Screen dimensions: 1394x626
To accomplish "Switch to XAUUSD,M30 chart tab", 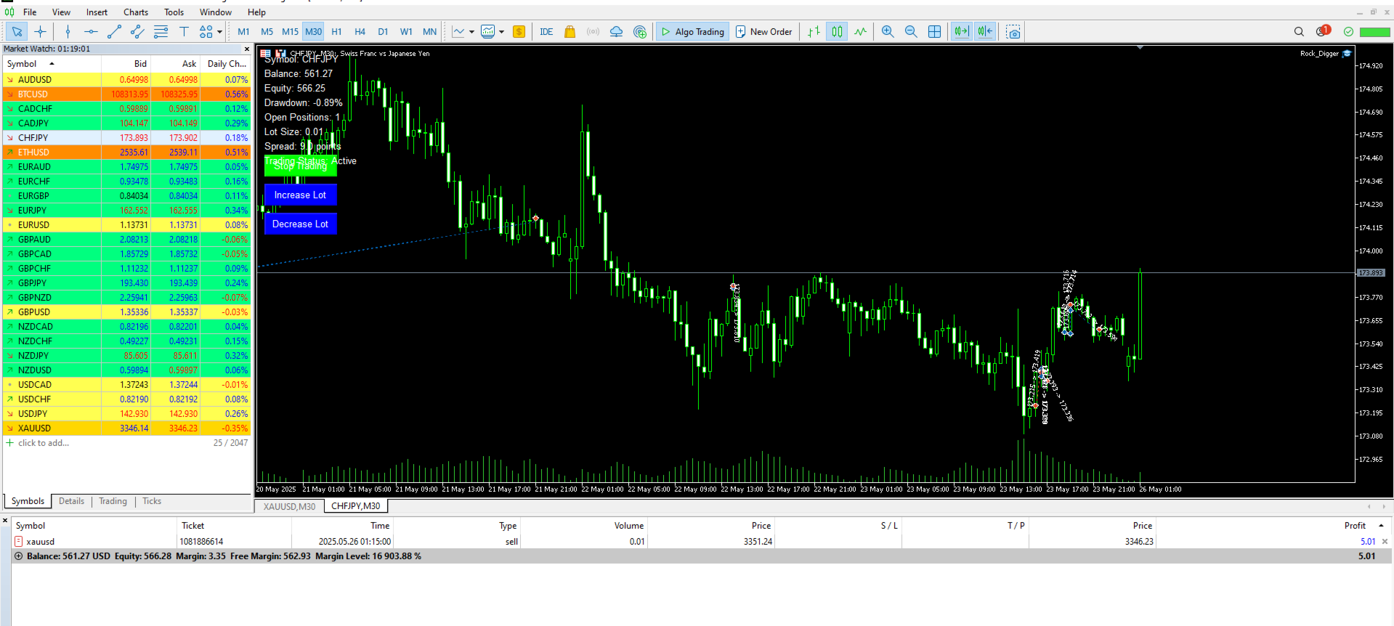I will coord(289,506).
